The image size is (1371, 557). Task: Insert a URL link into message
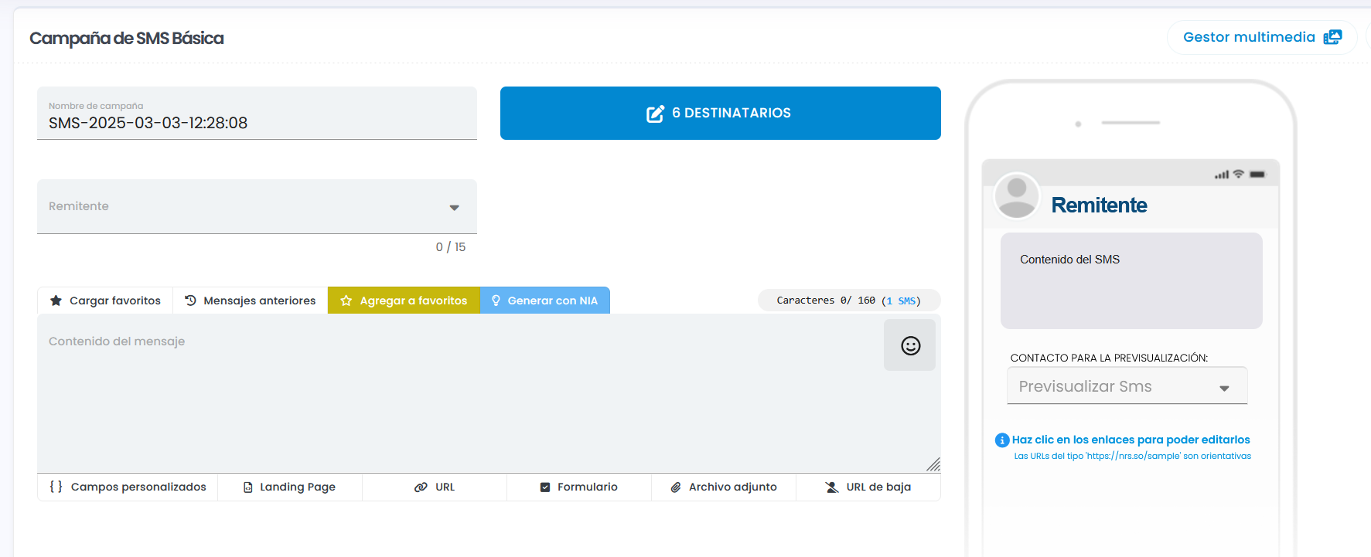coord(435,487)
